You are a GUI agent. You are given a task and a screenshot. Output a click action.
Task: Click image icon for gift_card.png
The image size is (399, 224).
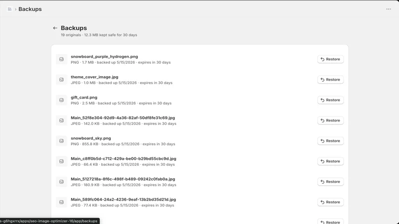point(61,100)
